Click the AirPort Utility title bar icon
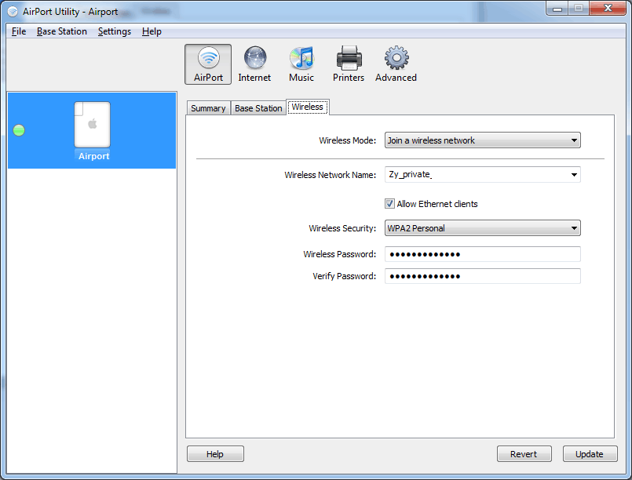 (x=13, y=11)
